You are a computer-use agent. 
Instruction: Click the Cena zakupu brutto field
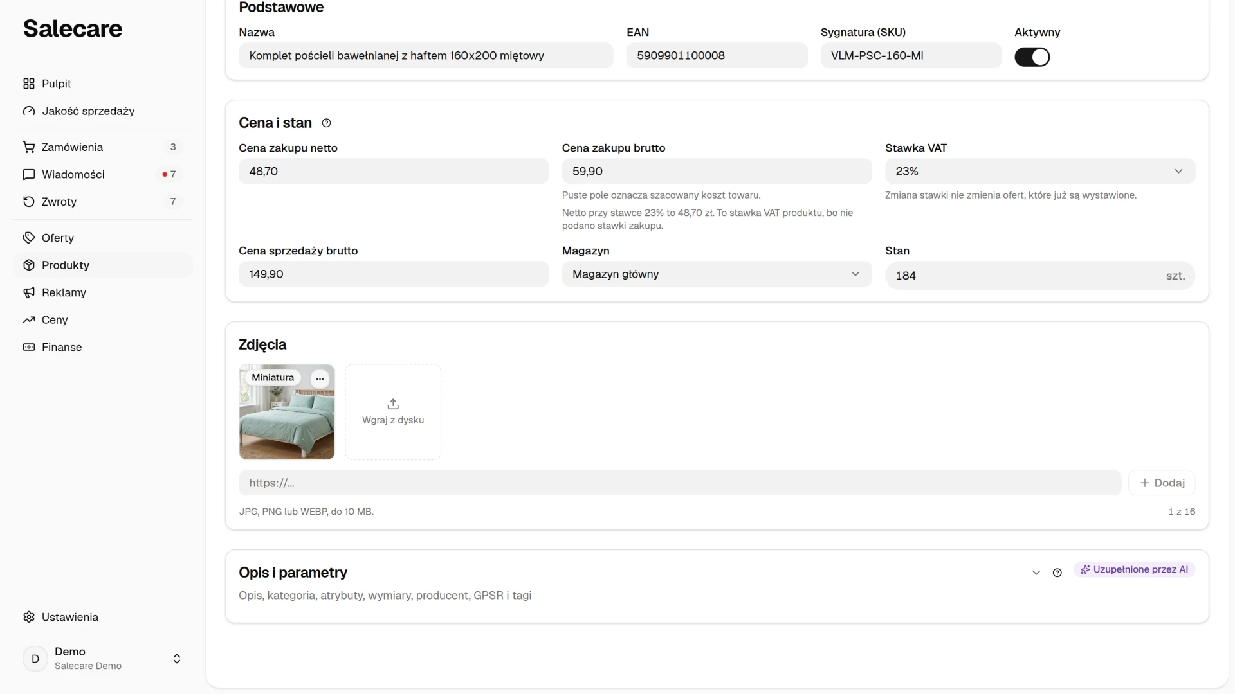pyautogui.click(x=717, y=171)
